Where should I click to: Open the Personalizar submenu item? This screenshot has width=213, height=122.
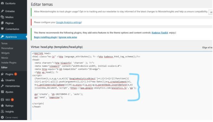click(7, 48)
